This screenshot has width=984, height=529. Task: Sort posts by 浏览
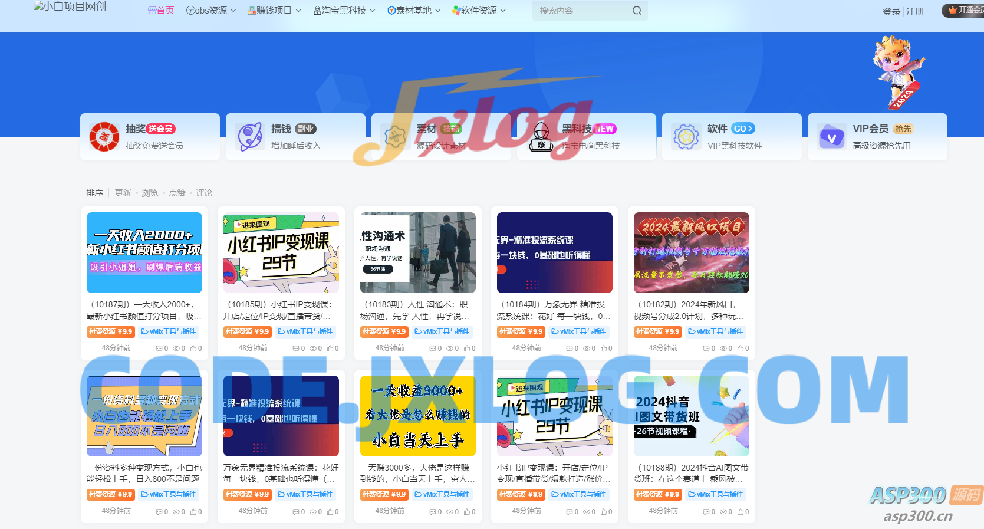150,193
